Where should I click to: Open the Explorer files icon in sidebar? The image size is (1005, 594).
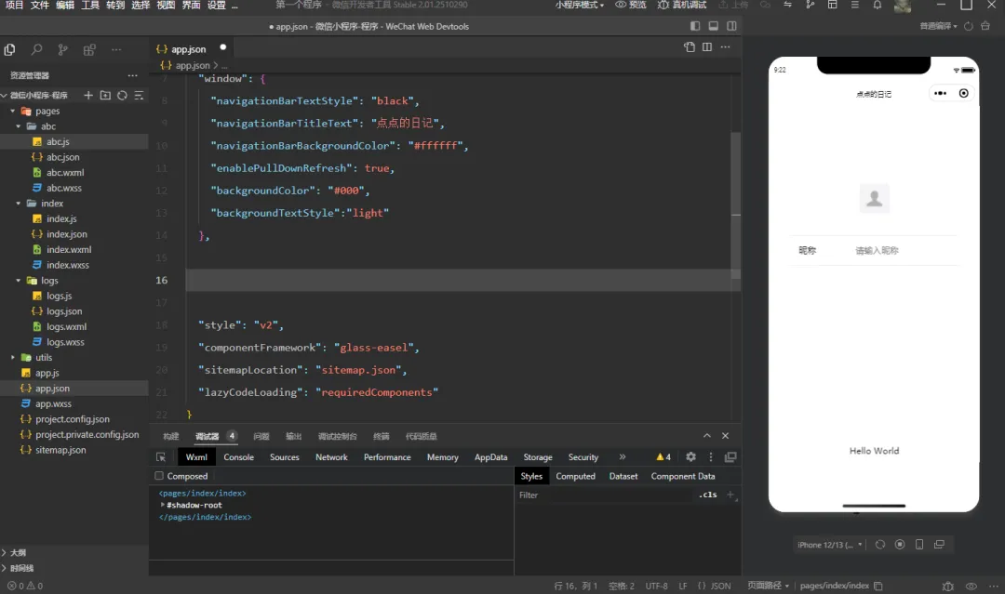(9, 49)
